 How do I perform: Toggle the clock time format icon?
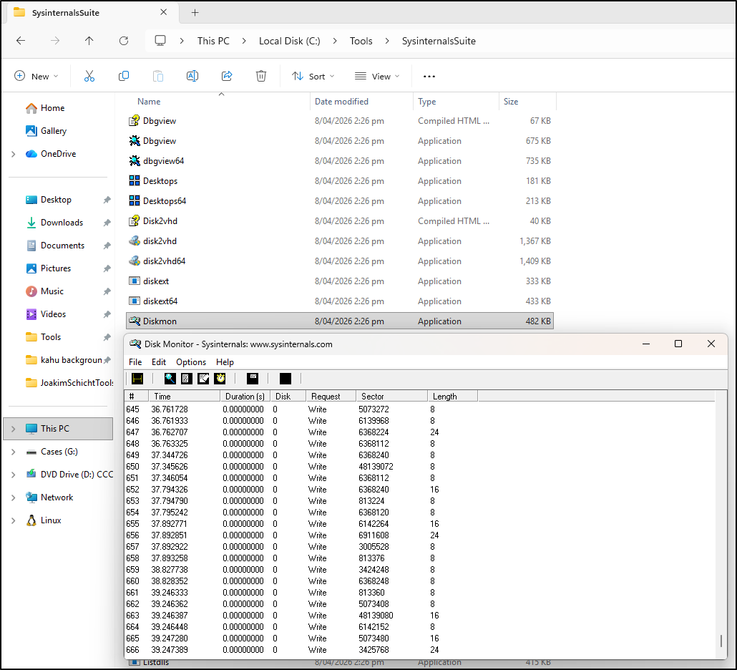(220, 379)
